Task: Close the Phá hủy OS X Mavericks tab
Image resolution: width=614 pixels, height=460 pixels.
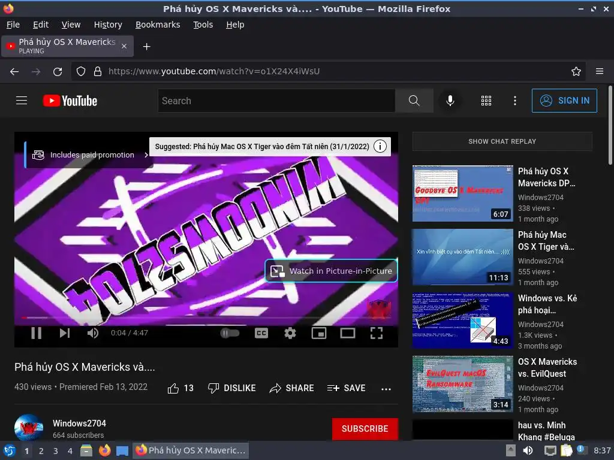Action: pos(124,46)
